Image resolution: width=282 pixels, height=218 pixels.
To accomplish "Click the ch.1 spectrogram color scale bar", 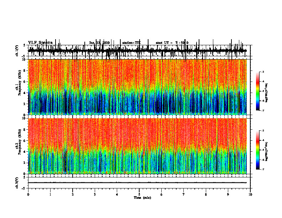I will click(x=258, y=91).
